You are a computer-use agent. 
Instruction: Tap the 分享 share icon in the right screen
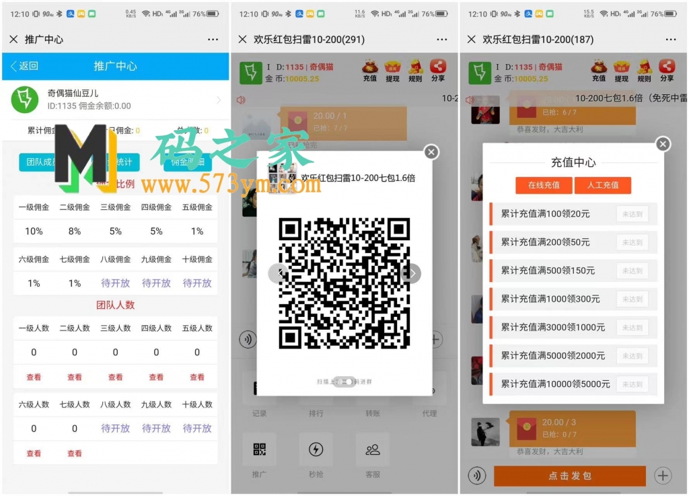pos(667,71)
